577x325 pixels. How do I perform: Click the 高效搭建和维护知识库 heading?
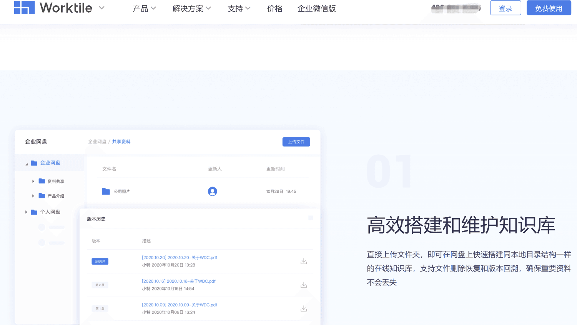(x=461, y=225)
